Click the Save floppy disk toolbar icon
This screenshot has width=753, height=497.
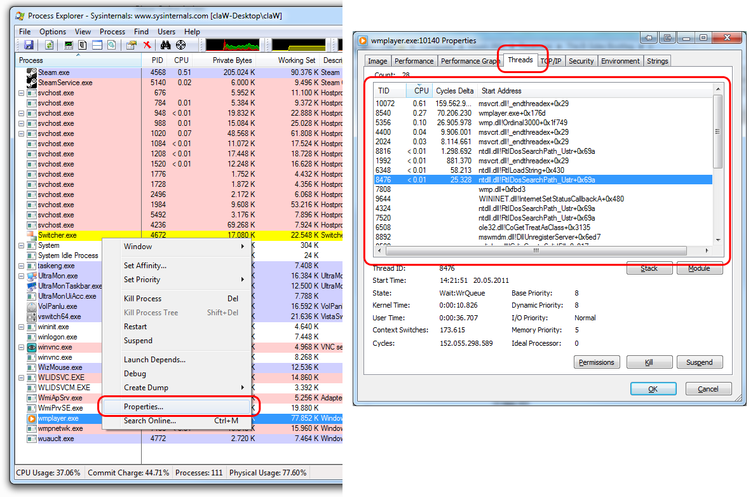pos(29,44)
